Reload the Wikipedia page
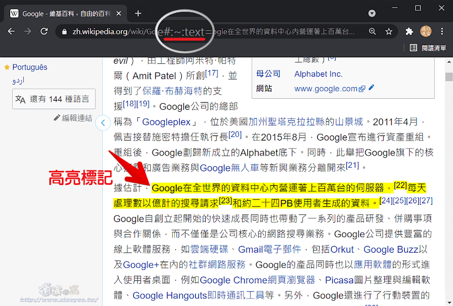This screenshot has width=453, height=306. 44,31
